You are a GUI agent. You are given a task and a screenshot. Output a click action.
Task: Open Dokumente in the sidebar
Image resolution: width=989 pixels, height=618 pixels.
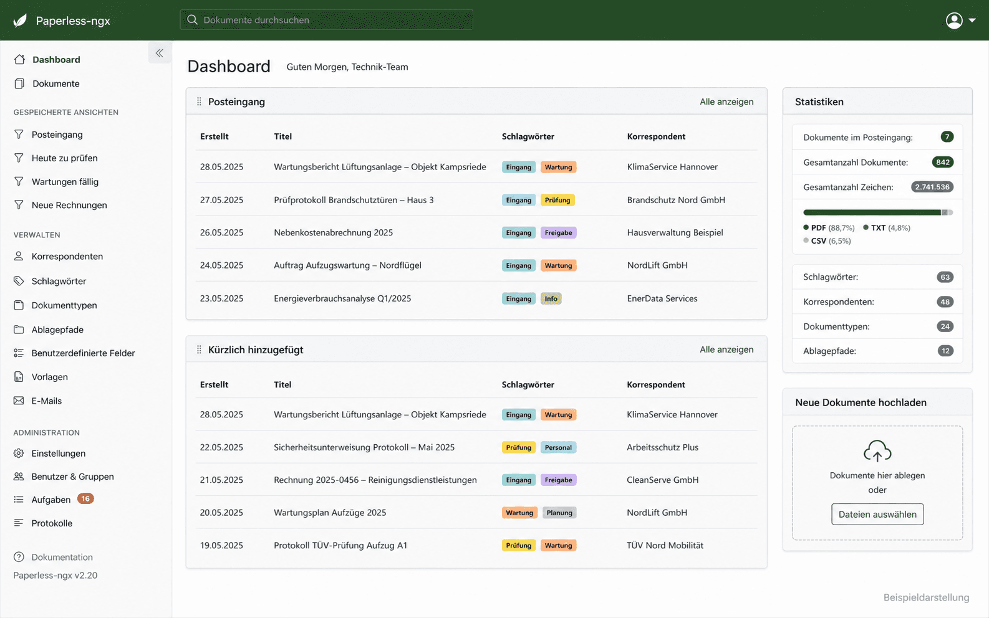[x=56, y=83]
